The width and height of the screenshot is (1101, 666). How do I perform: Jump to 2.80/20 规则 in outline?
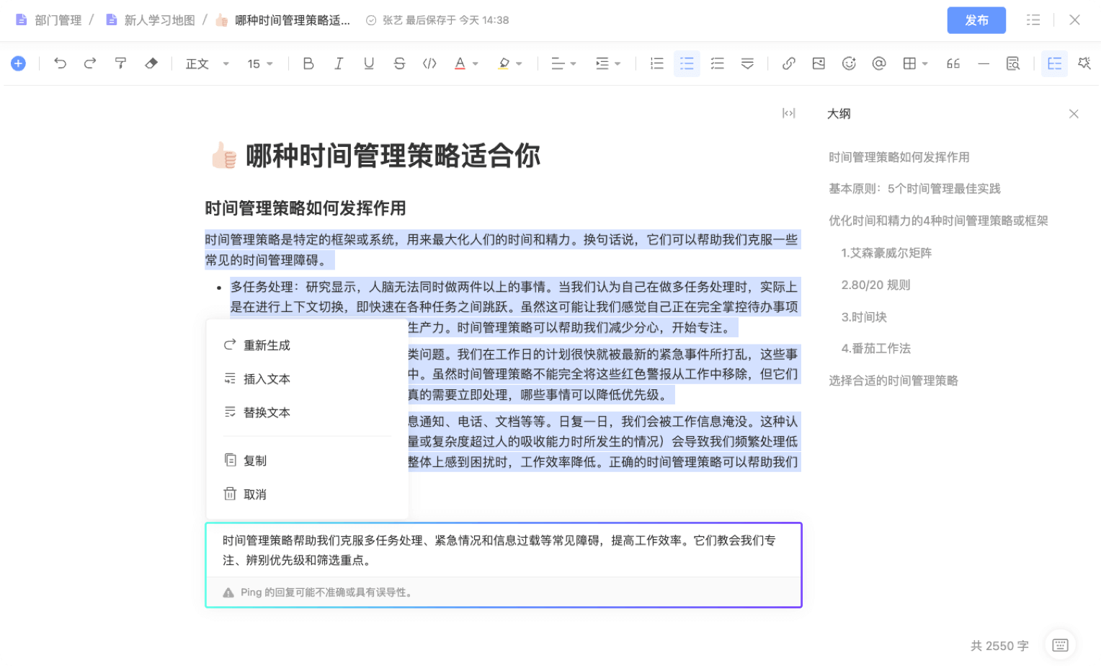pos(875,285)
